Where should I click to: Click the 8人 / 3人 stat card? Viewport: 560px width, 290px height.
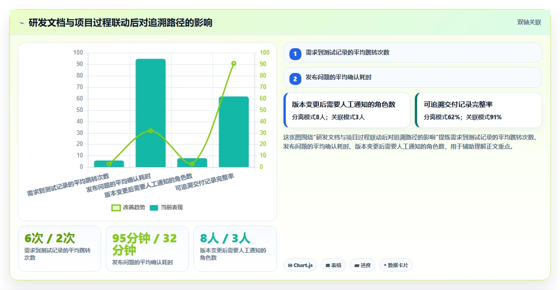click(x=235, y=248)
